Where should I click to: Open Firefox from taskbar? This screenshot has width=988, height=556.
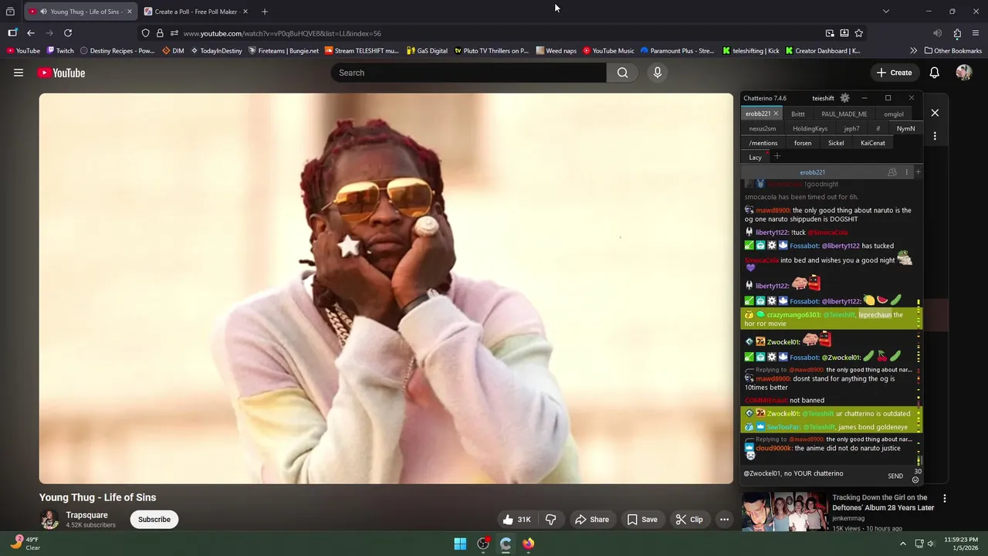click(528, 544)
